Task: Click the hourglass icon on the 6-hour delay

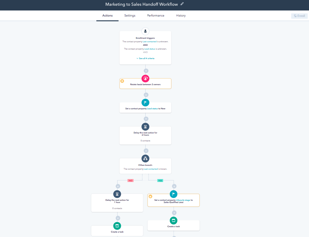Action: click(145, 126)
